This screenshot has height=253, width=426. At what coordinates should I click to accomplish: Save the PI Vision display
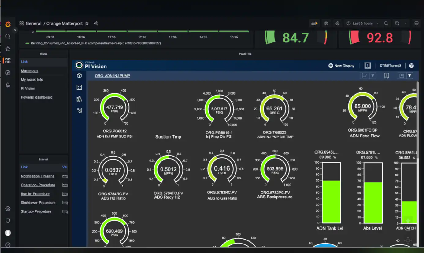tap(402, 76)
